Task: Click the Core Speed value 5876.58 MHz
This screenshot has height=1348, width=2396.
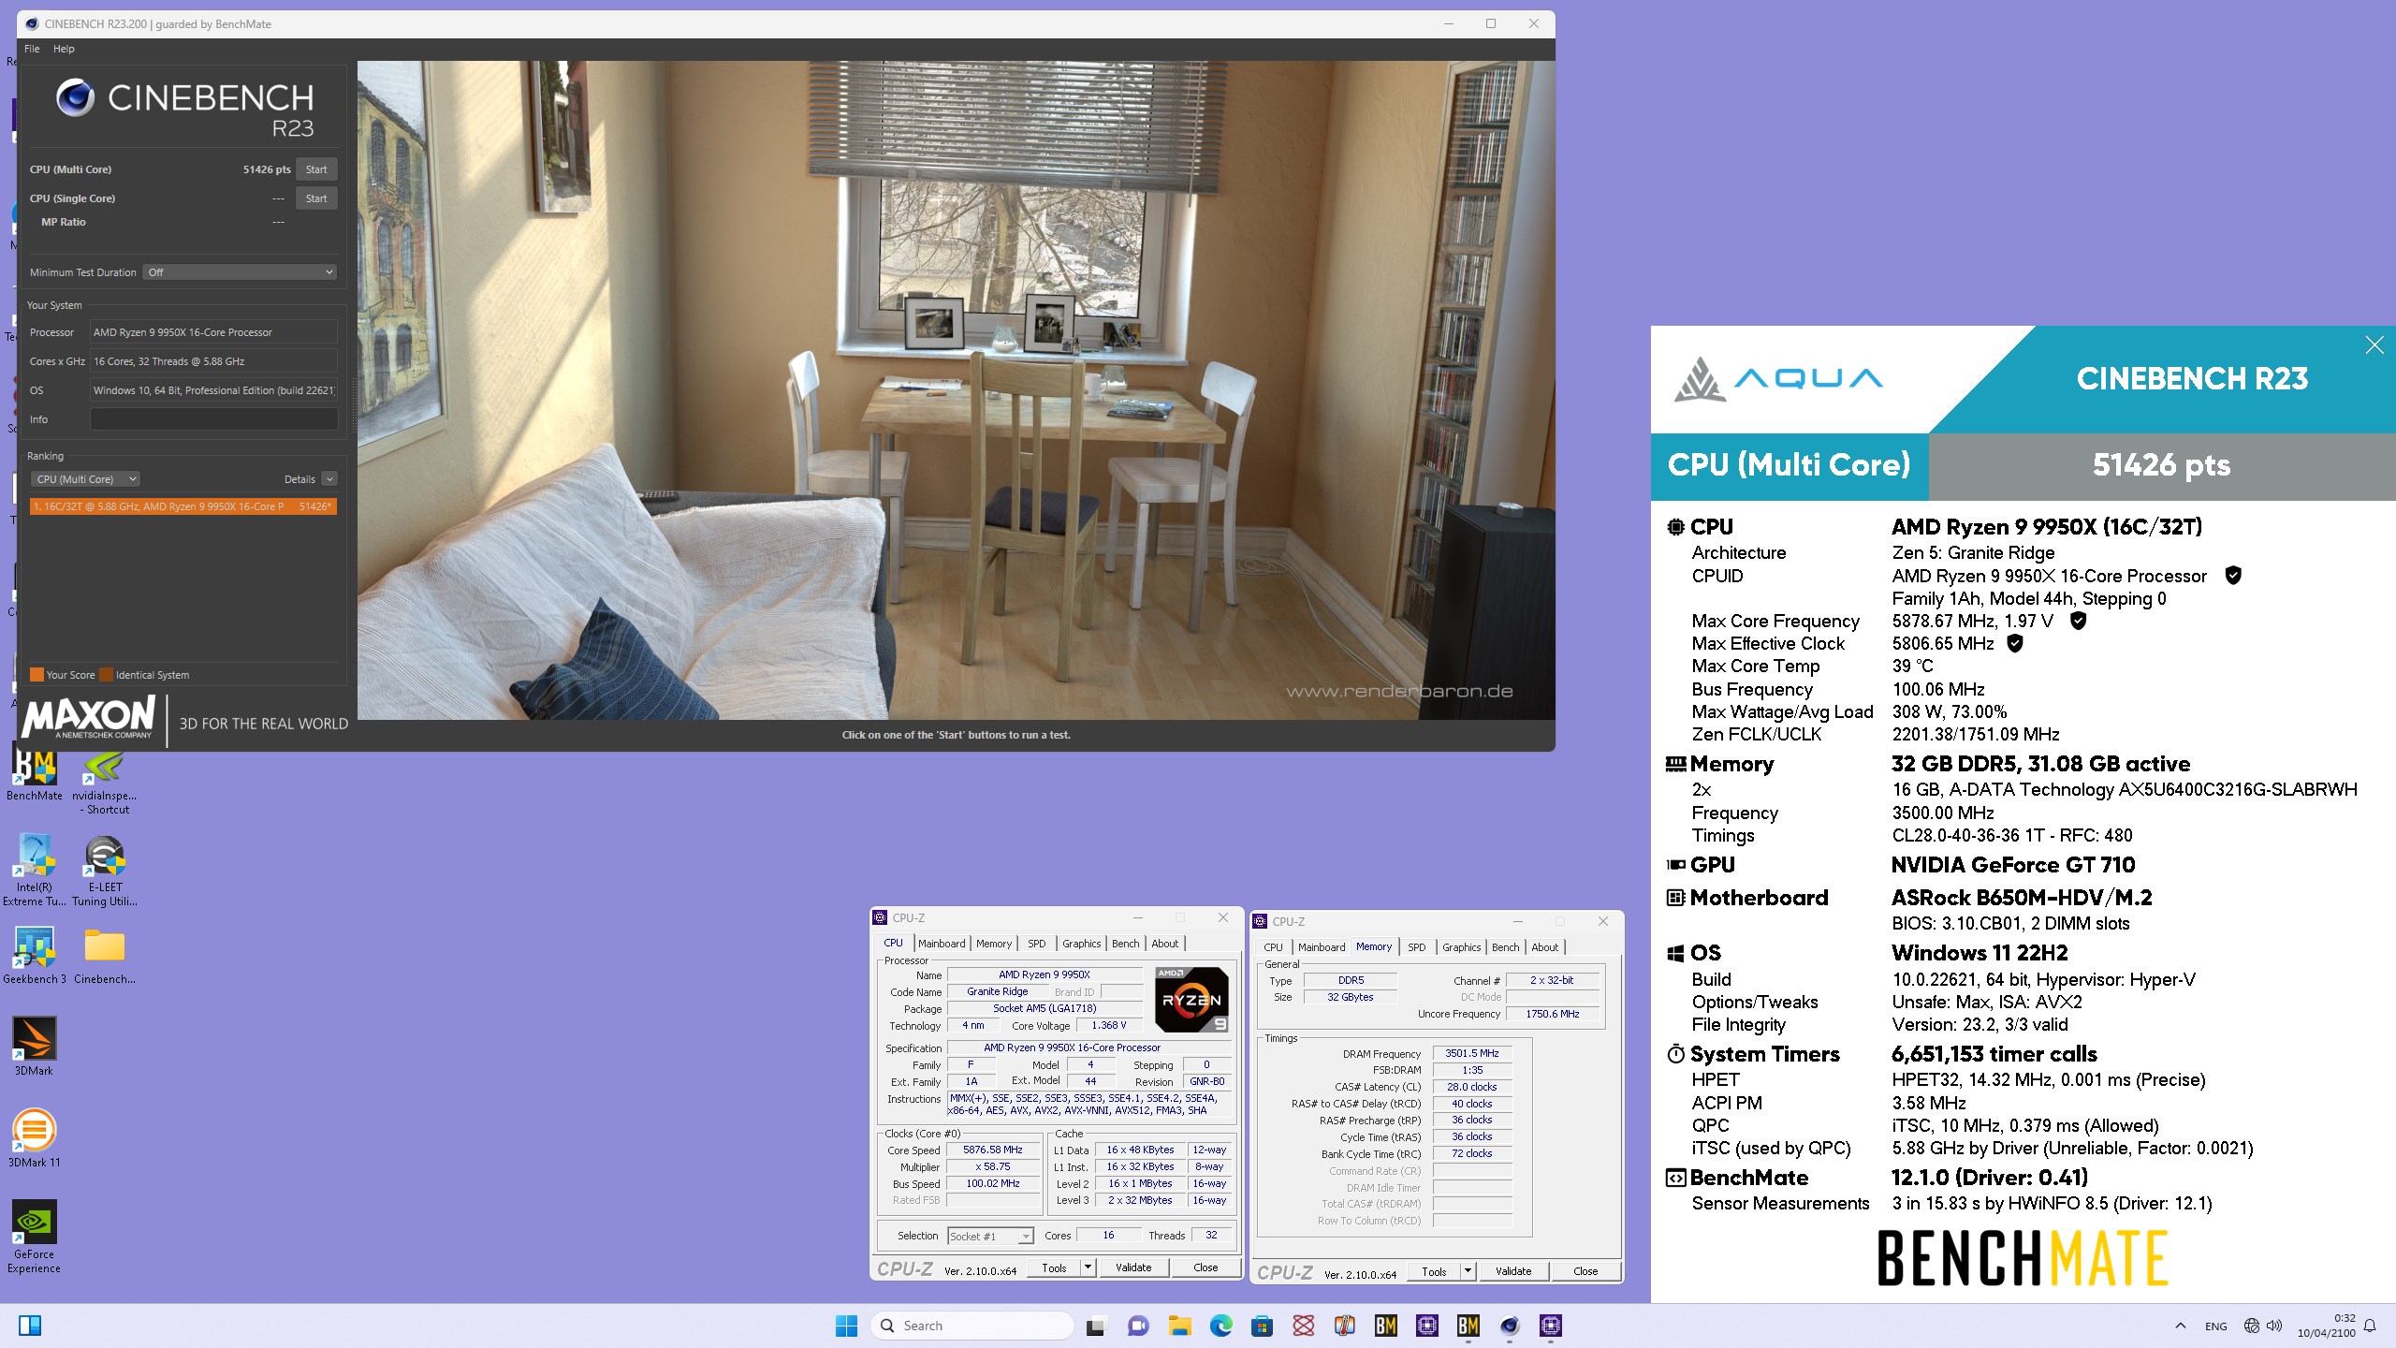Action: [x=993, y=1150]
